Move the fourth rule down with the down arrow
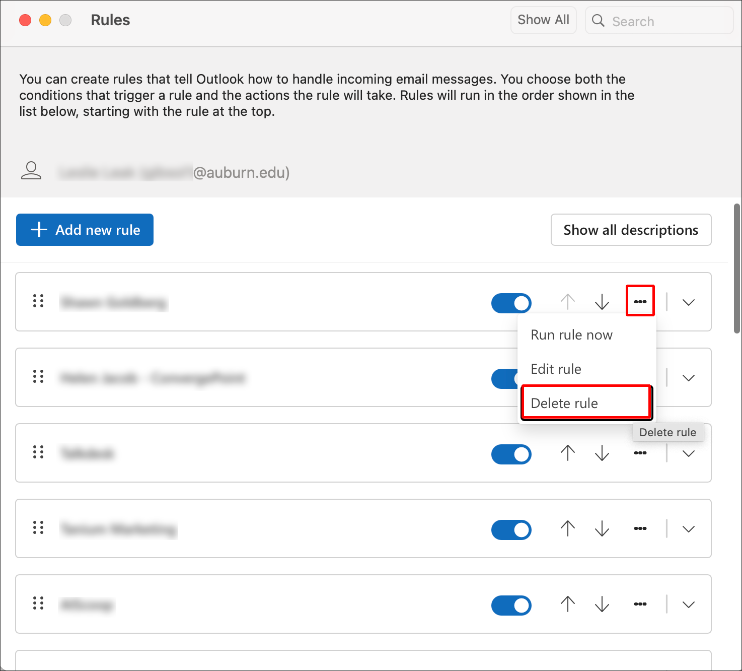 click(x=602, y=528)
